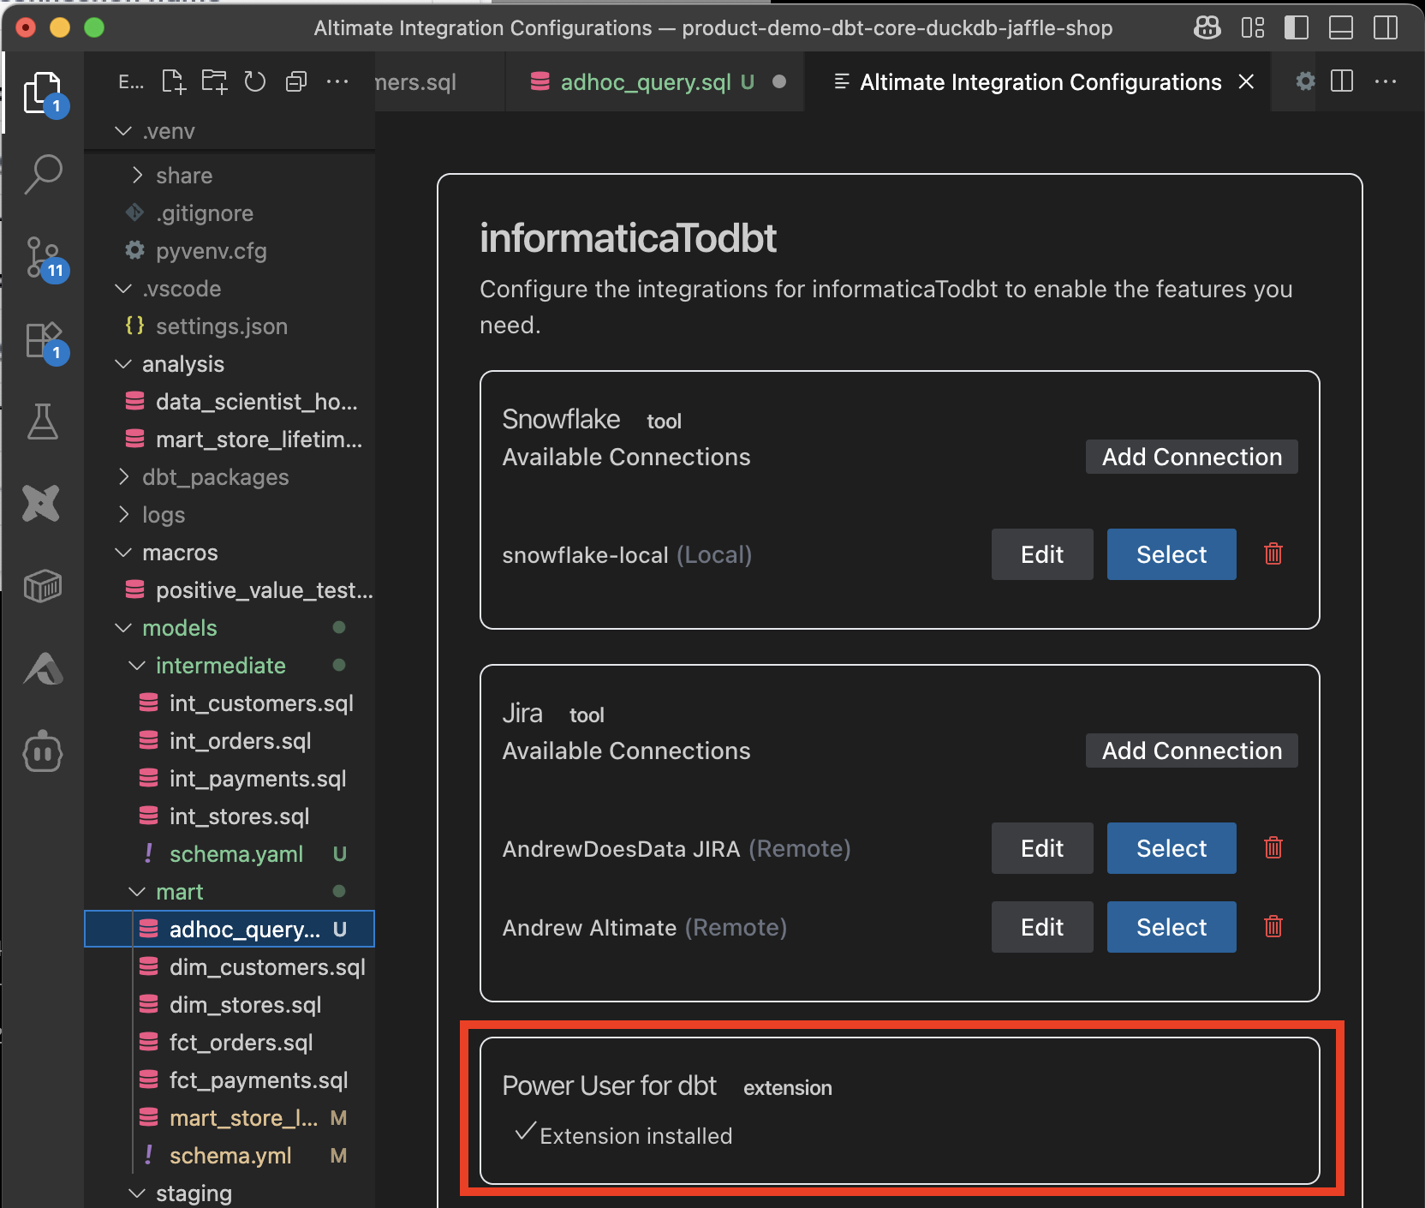
Task: Open data_scientist_ho... analysis file
Action: 230,402
